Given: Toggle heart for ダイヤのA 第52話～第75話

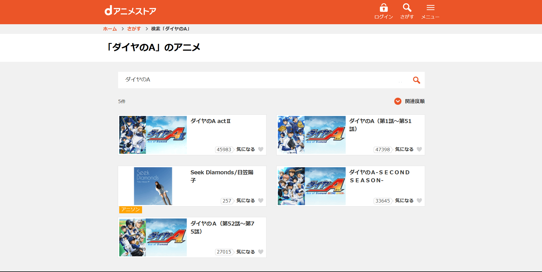Looking at the screenshot, I should click(261, 252).
